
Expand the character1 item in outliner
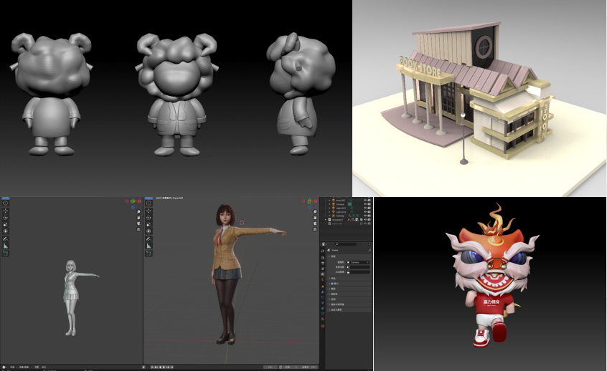point(327,219)
